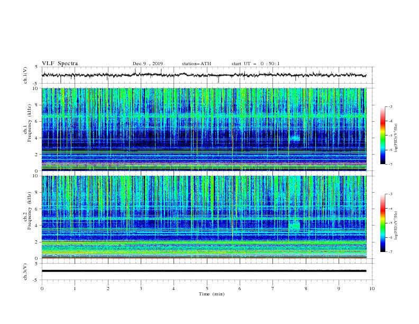This screenshot has height=324, width=419.
Task: Click the ch.1 spectrogram color bar
Action: [382, 135]
